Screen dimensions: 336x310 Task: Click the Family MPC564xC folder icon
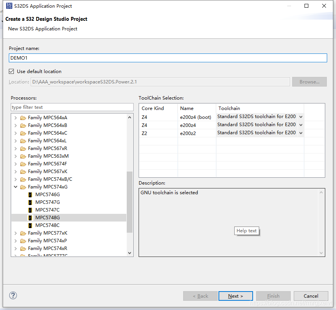pos(23,133)
